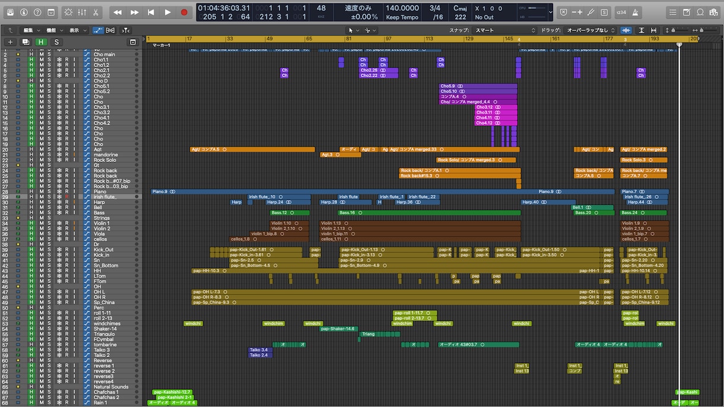
Task: Mute the Piano track
Action: [x=41, y=192]
